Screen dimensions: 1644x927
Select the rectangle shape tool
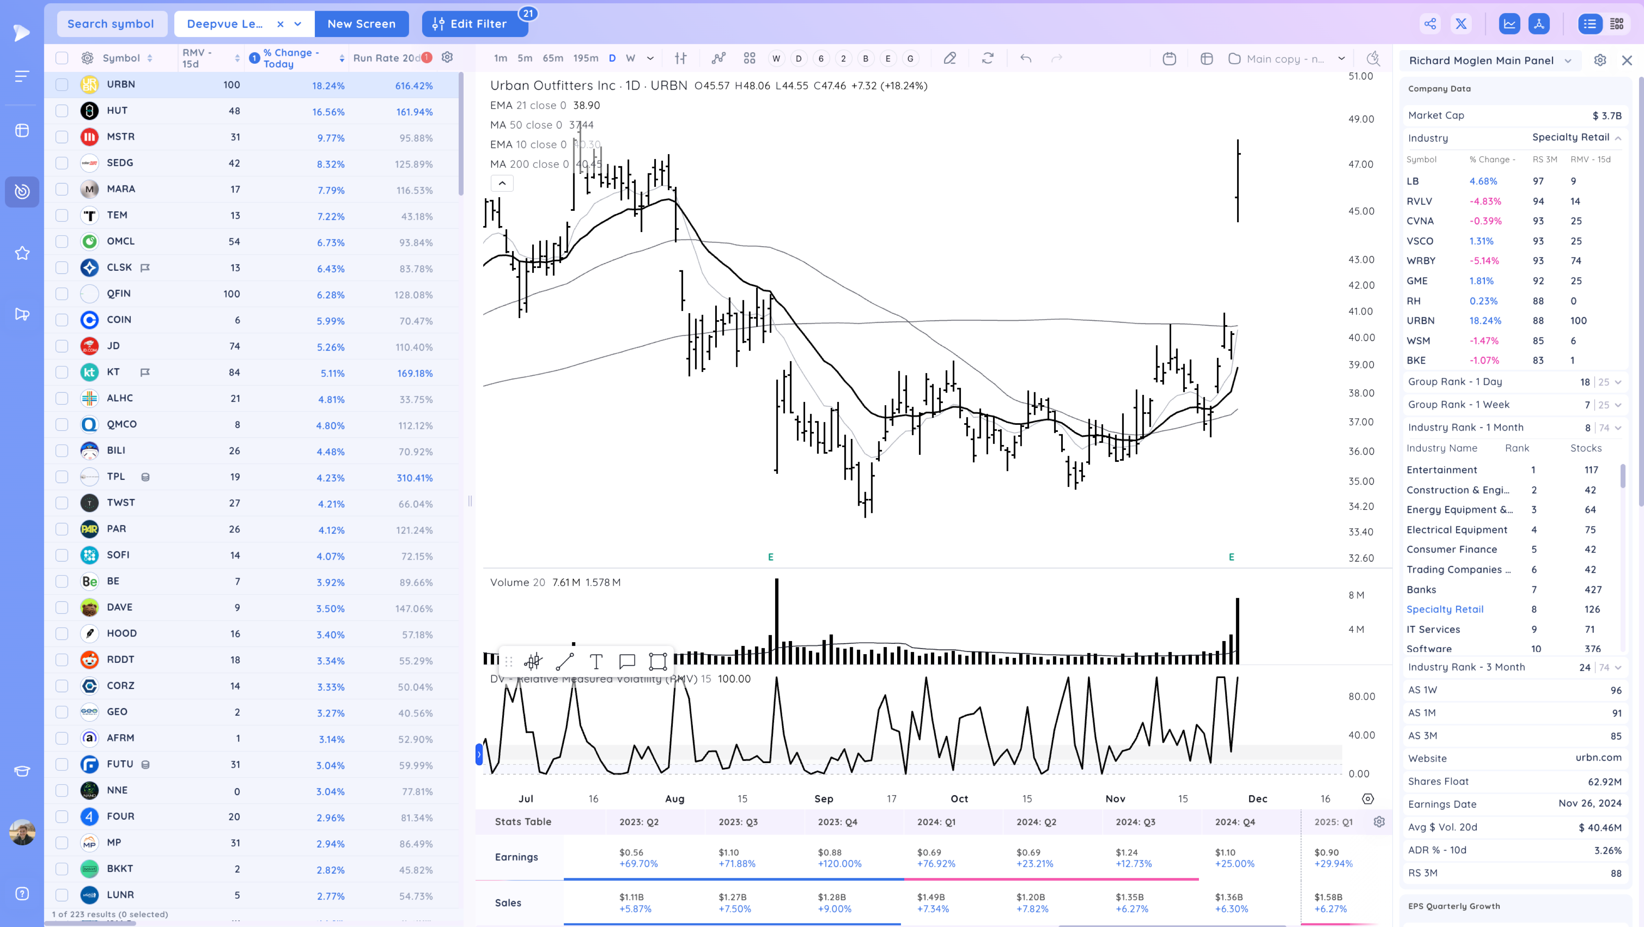[657, 661]
